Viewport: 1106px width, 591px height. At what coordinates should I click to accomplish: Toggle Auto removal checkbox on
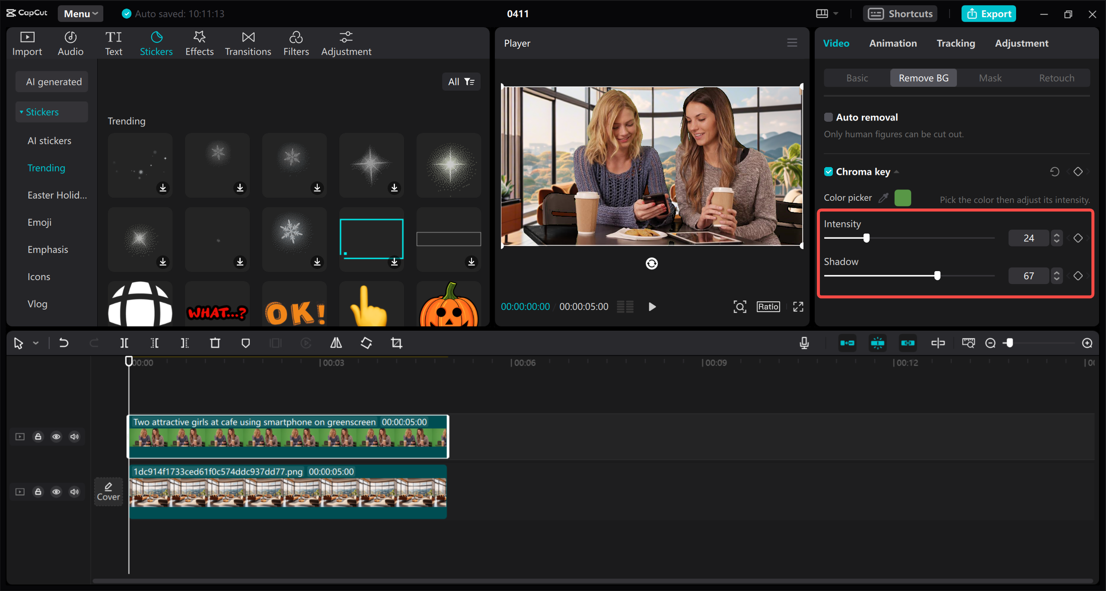827,117
